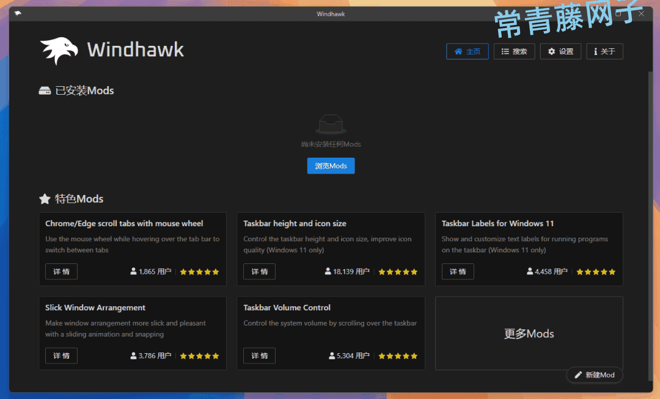The width and height of the screenshot is (660, 399).
Task: Close the Windhawk window
Action: [641, 13]
